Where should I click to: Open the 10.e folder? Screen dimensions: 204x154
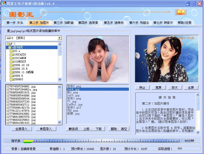click(x=15, y=51)
